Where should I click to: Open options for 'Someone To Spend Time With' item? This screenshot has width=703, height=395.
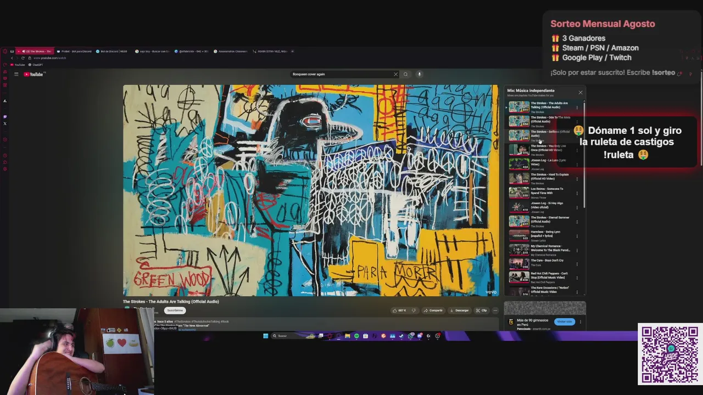[x=577, y=193]
